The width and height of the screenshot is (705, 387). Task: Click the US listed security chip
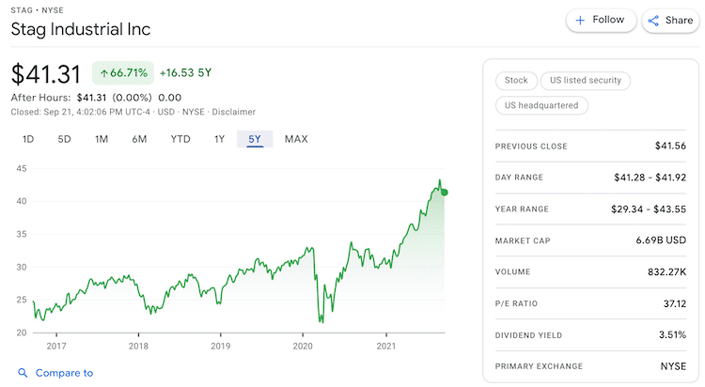tap(586, 81)
